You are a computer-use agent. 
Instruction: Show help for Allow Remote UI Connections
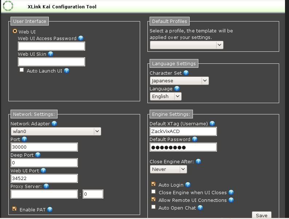coord(231,200)
